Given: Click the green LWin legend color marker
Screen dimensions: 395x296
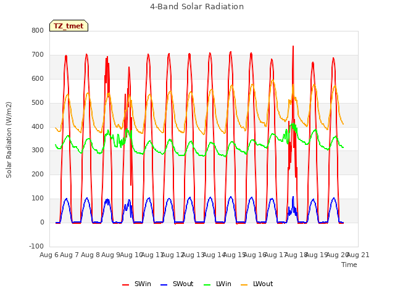Looking at the screenshot, I should pyautogui.click(x=207, y=285).
